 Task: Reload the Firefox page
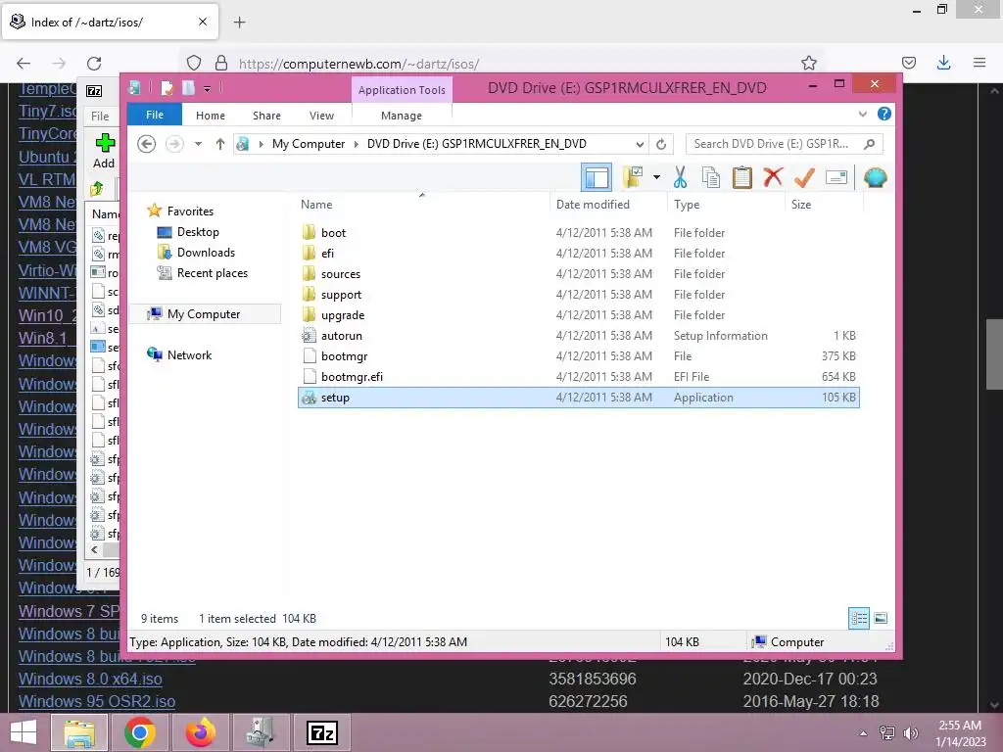(94, 63)
